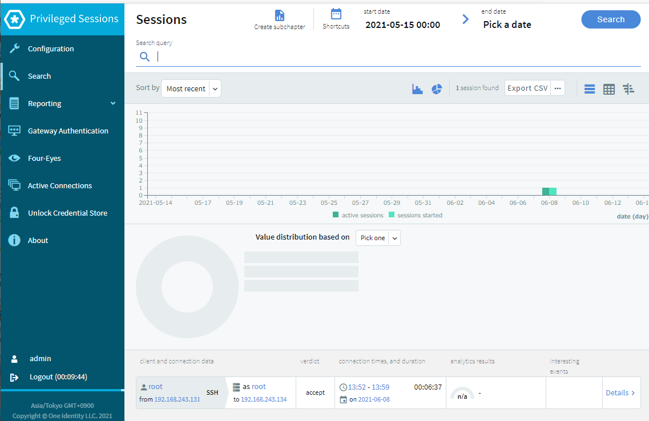Click the accept verdict cell
The image size is (649, 421).
click(x=316, y=393)
